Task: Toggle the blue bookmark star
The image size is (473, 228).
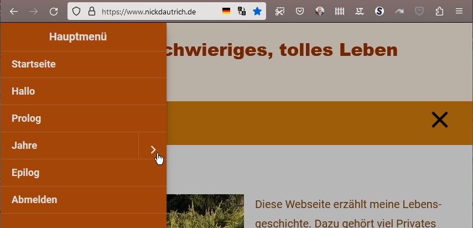Action: pos(257,12)
